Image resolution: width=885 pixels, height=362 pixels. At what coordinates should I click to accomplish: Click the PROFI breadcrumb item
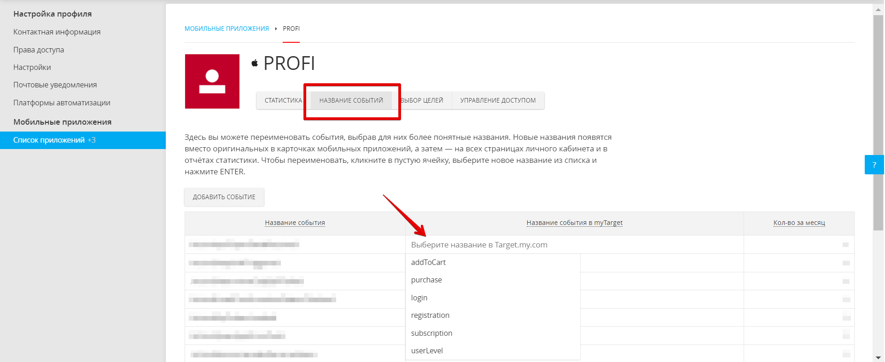point(291,29)
